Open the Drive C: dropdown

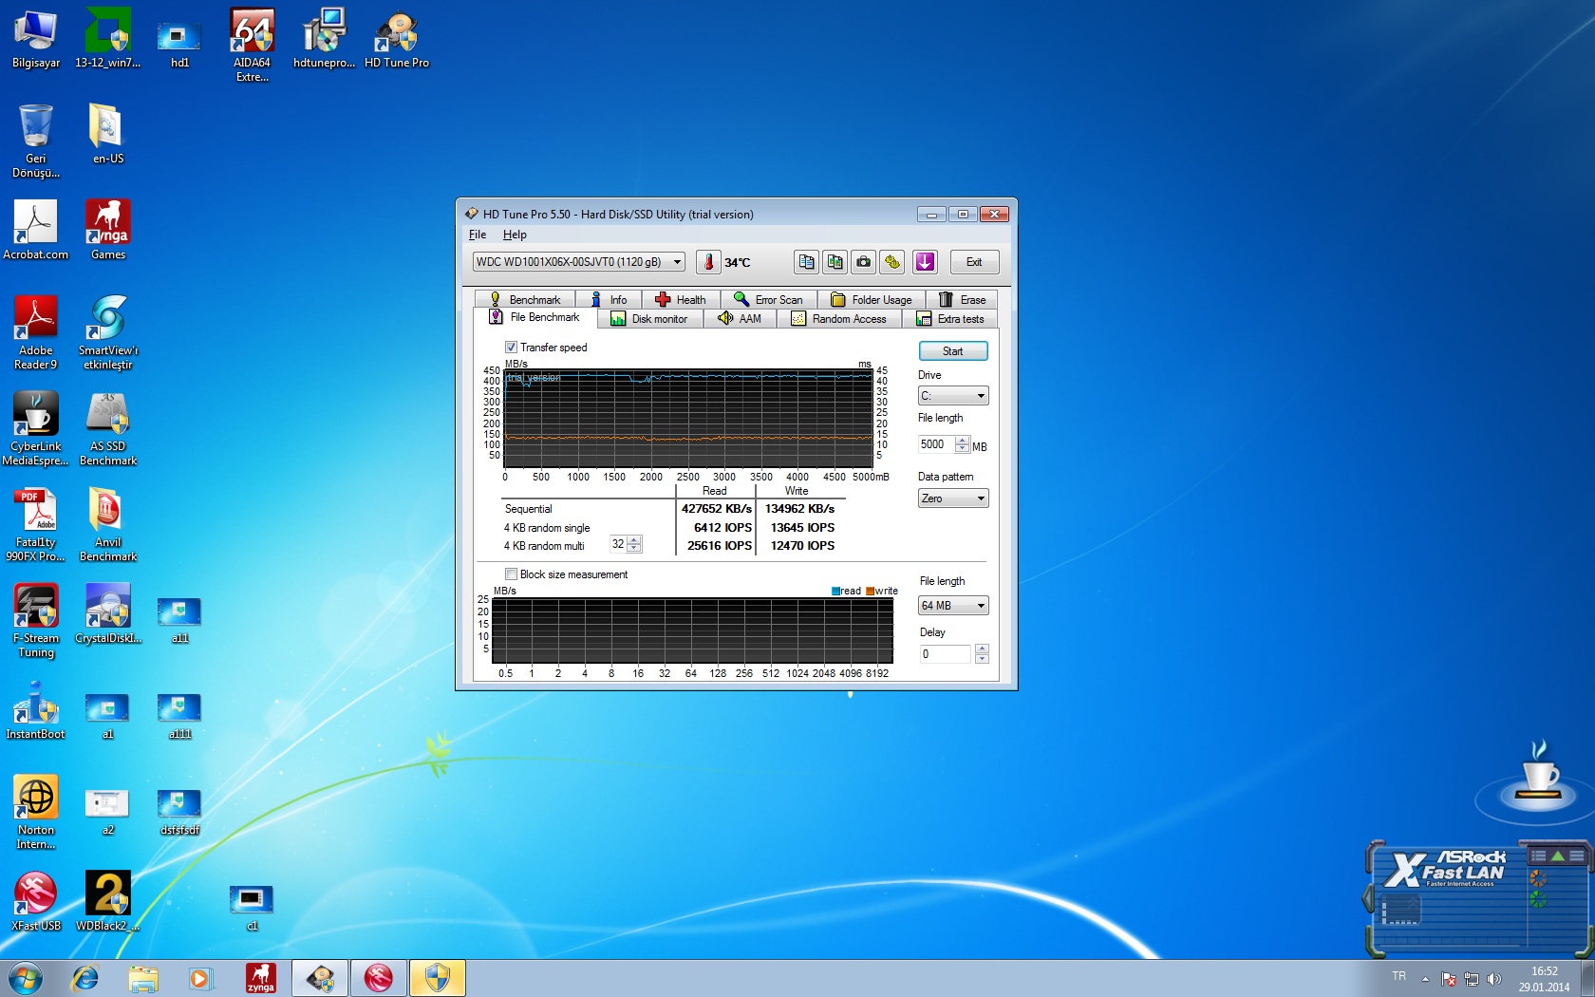click(952, 396)
